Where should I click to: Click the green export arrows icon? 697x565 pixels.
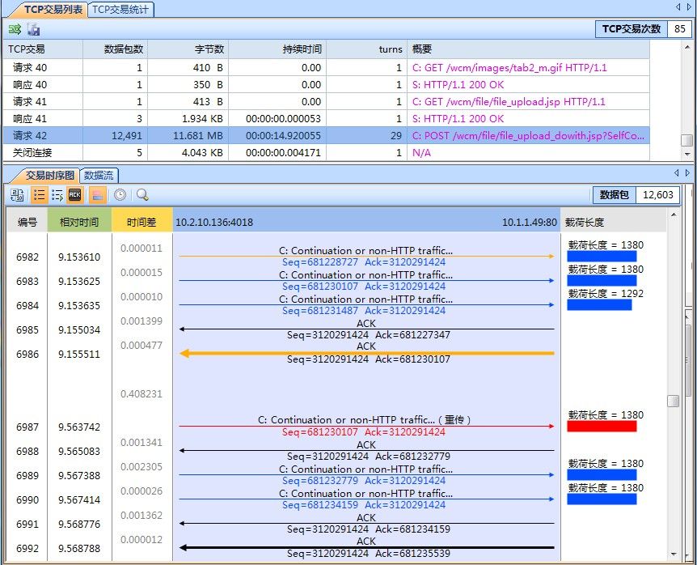15,30
